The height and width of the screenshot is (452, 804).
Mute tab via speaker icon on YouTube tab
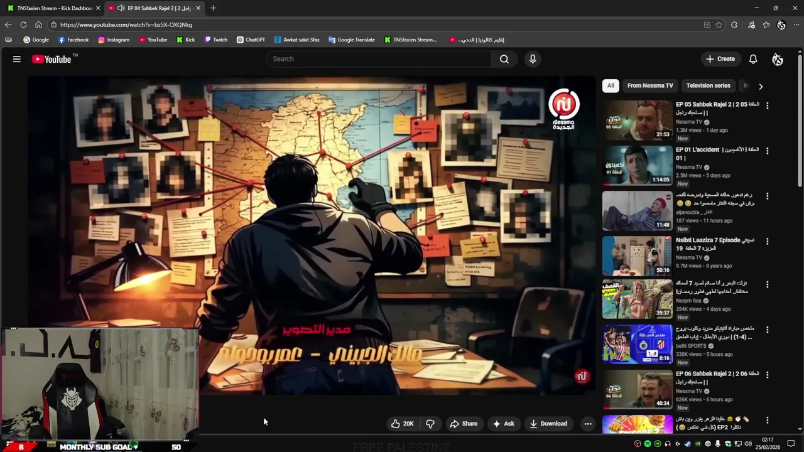click(x=121, y=8)
